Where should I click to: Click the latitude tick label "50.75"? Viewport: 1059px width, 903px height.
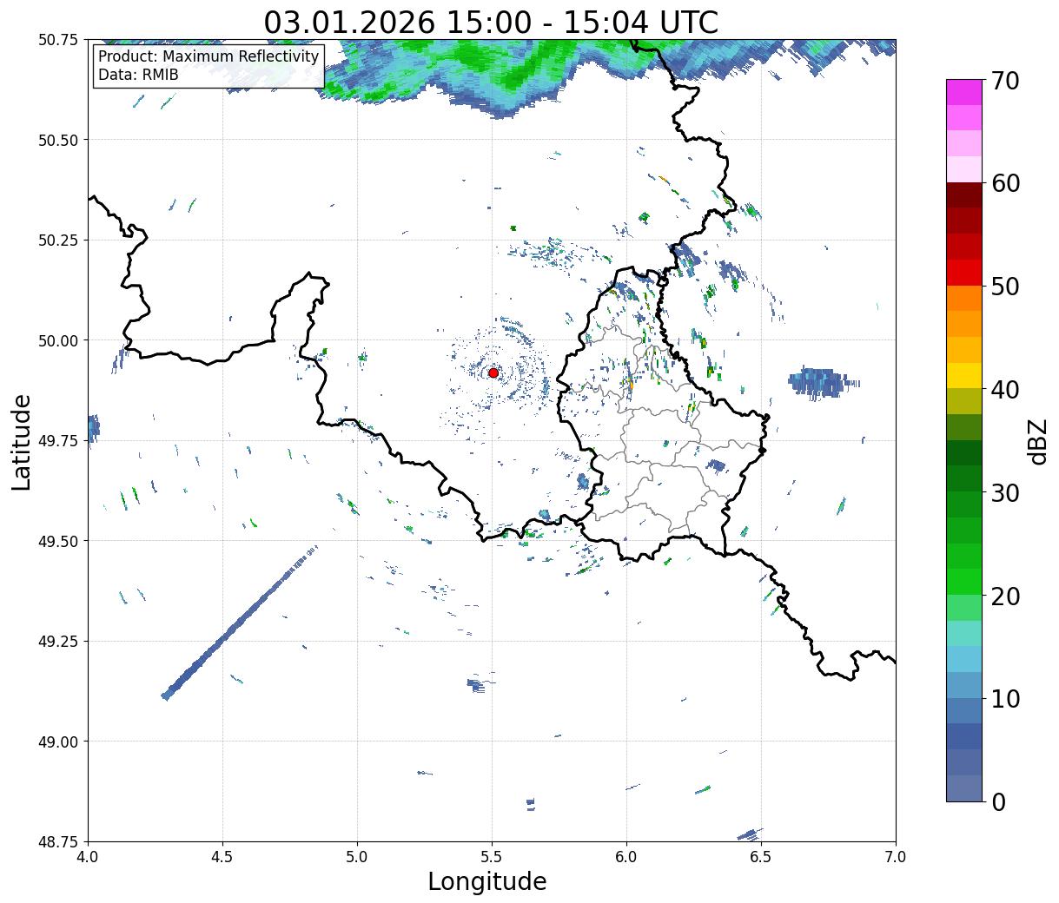point(58,40)
